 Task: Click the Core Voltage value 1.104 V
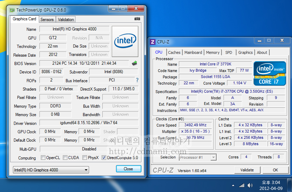[x=240, y=83]
